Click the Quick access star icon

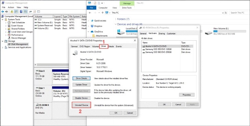(92, 20)
